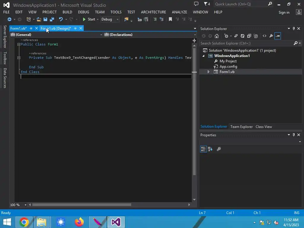The image size is (304, 228).
Task: Open the Data Sources side panel
Action: tap(5, 78)
